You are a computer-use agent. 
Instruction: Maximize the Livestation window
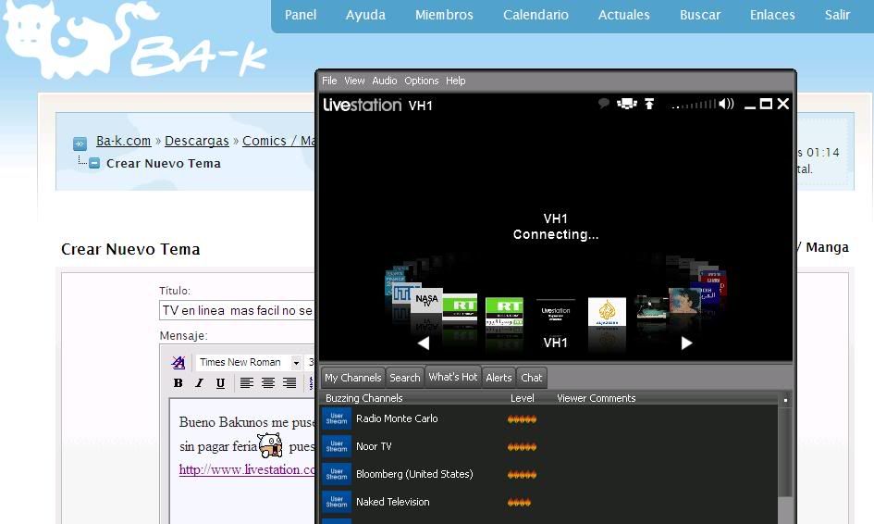point(767,104)
